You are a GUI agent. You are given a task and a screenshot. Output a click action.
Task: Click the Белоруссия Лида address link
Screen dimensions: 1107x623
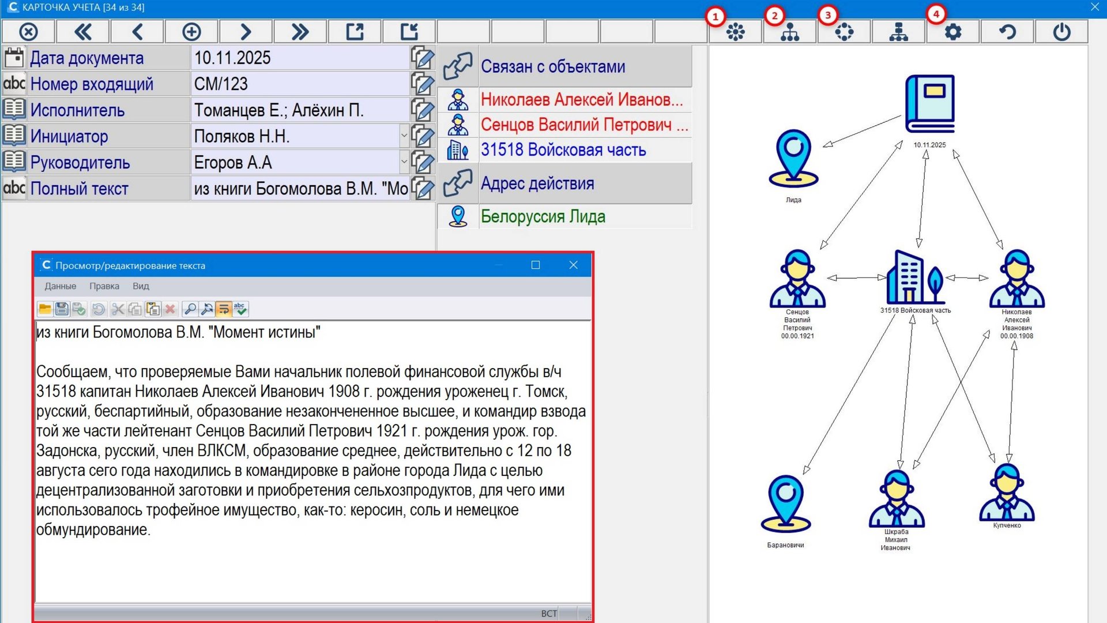coord(543,216)
